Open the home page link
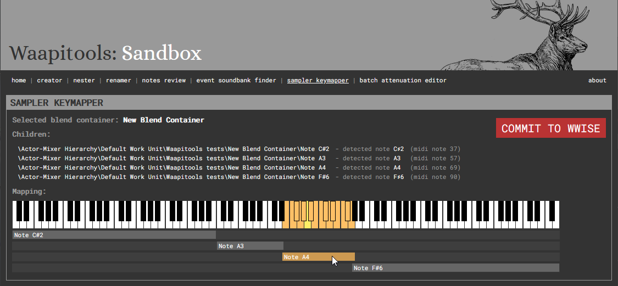Viewport: 618px width, 286px height. 19,80
